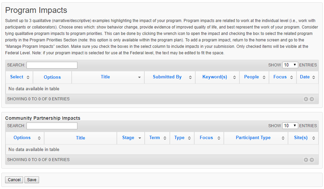The height and width of the screenshot is (189, 324).
Task: Click the sort arrows beside Submitted By
Action: [190, 77]
